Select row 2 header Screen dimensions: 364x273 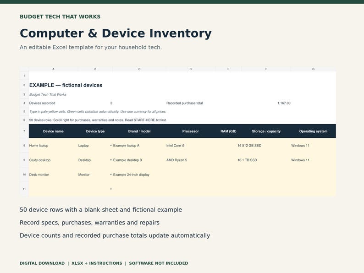click(24, 85)
